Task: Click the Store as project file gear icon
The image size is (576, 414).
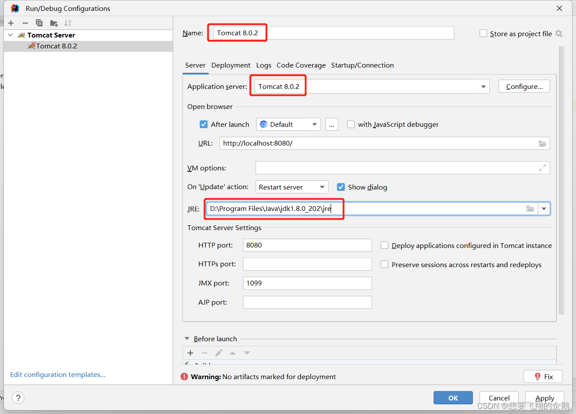Action: coord(559,34)
